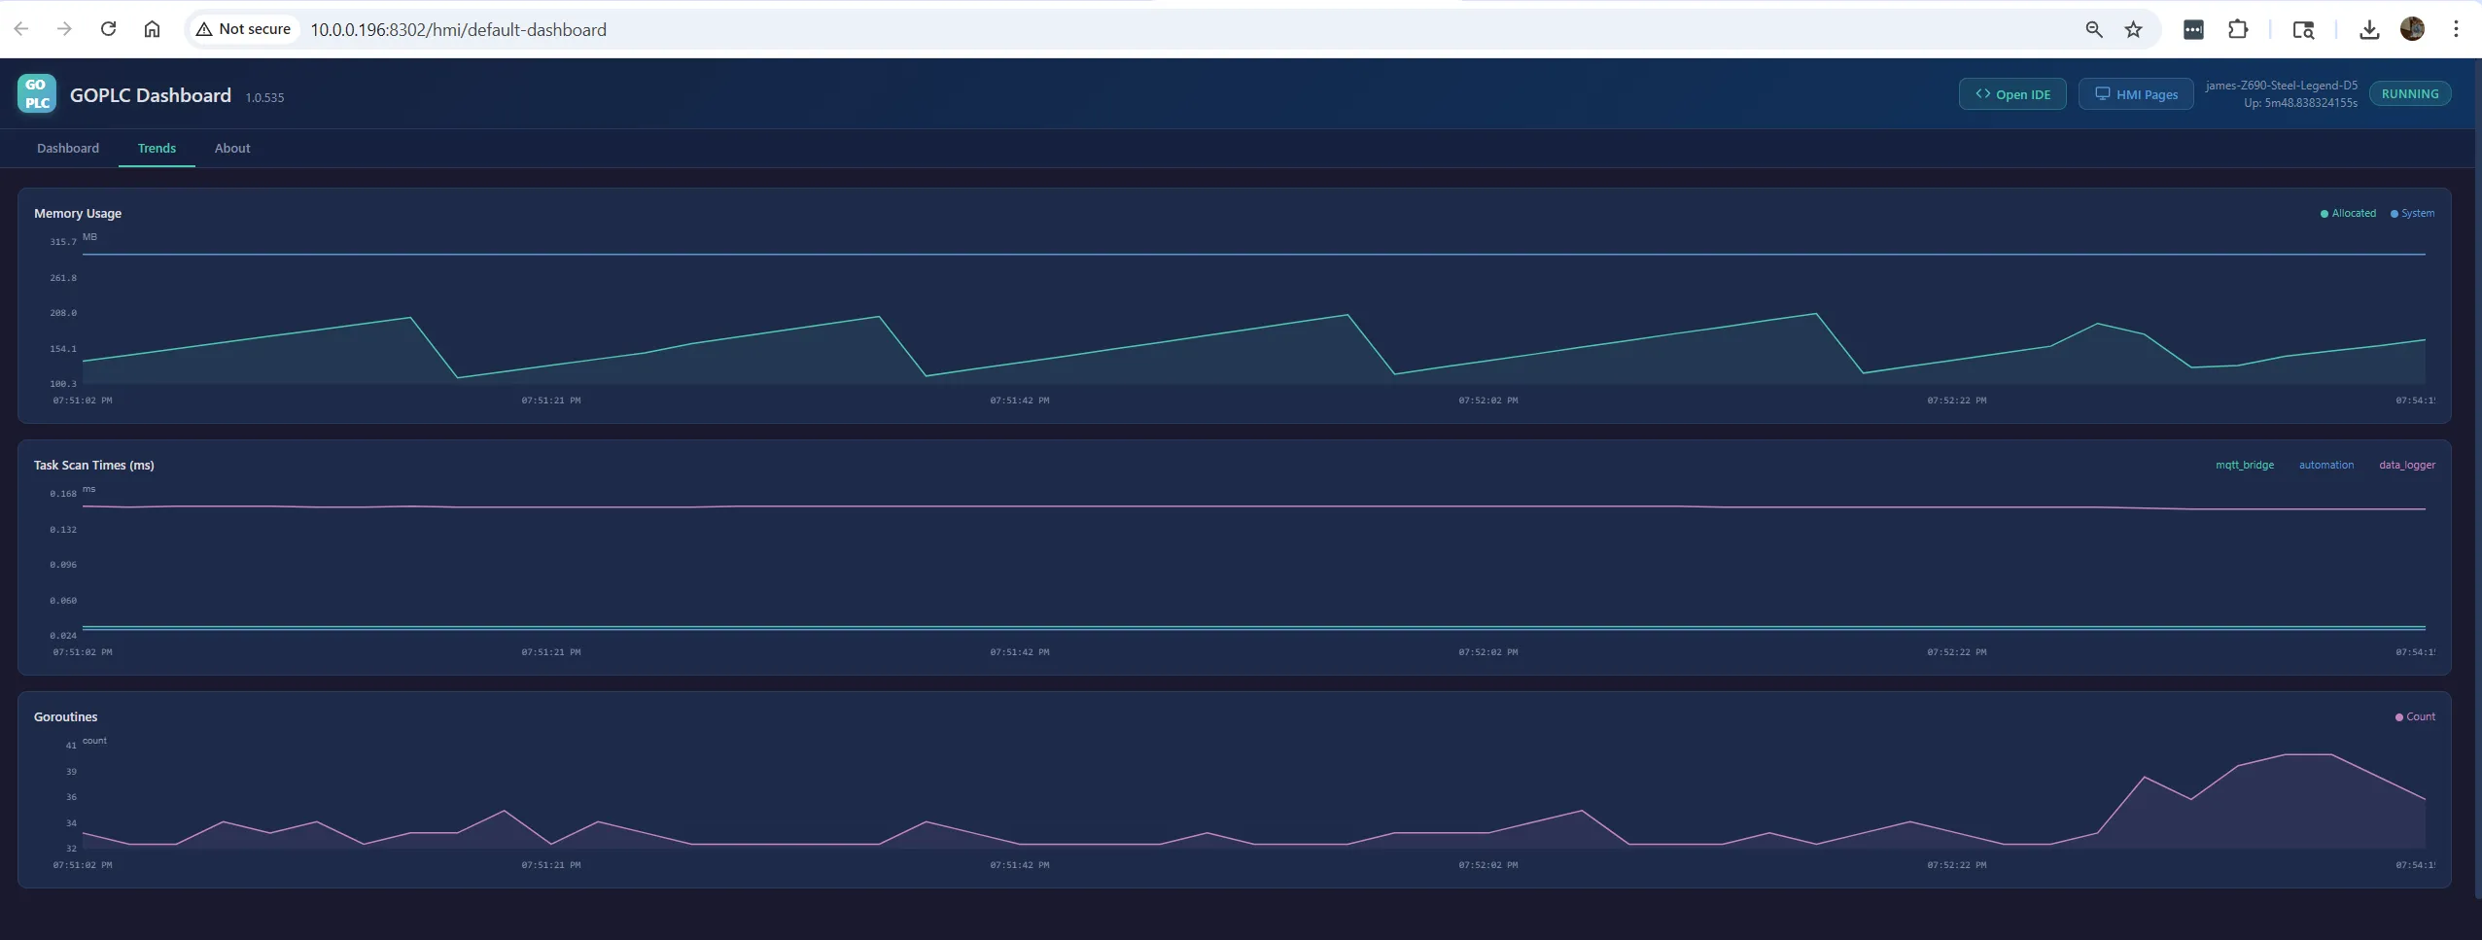Toggle the Count legend in Goroutines
The image size is (2482, 940).
coord(2415,716)
